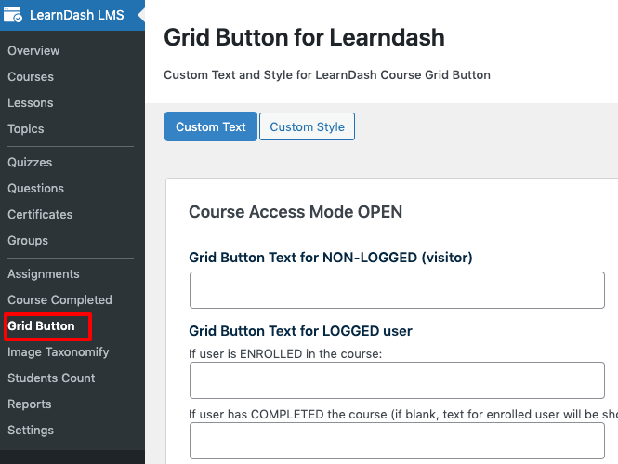
Task: Go to Courses in the sidebar
Action: [31, 76]
